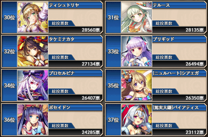Open ティシュトリヤ character portrait

(x=33, y=17)
